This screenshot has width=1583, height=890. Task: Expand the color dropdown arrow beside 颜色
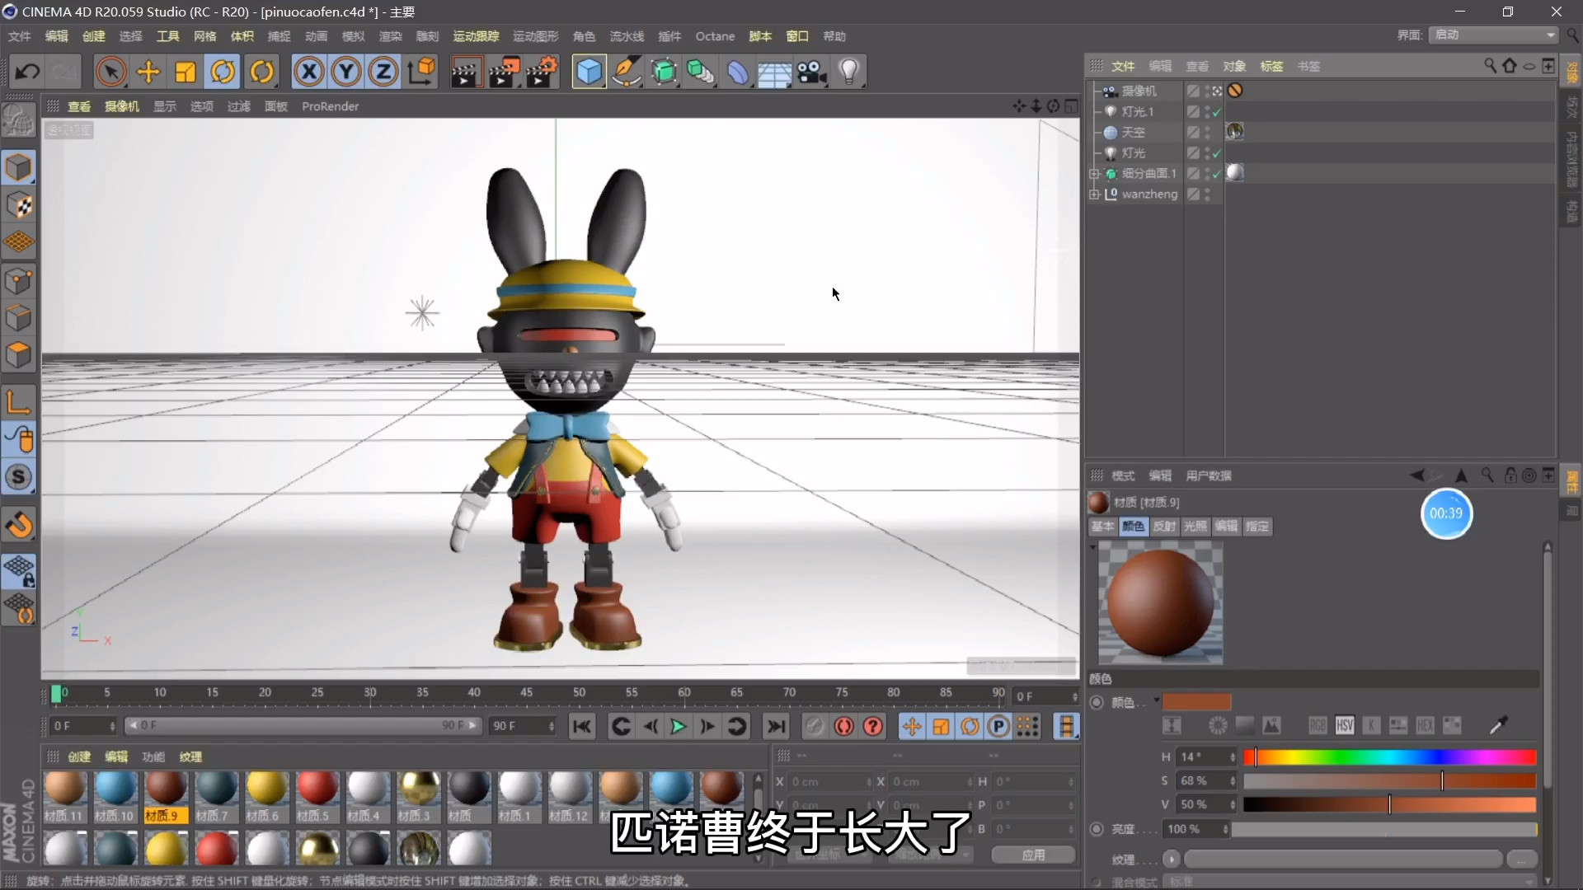point(1156,700)
